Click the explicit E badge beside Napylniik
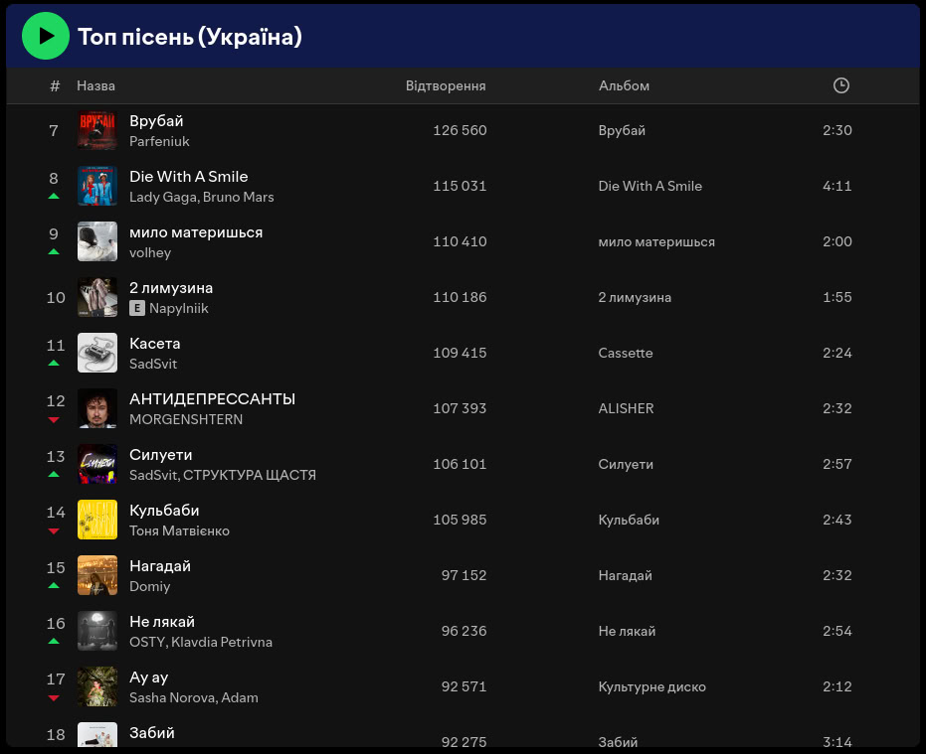 [x=137, y=308]
